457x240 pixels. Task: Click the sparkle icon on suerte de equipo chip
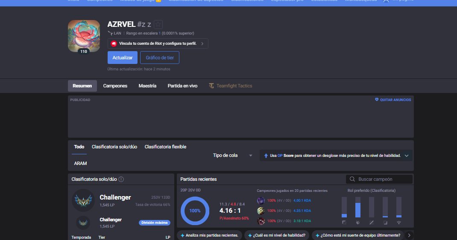pos(317,235)
